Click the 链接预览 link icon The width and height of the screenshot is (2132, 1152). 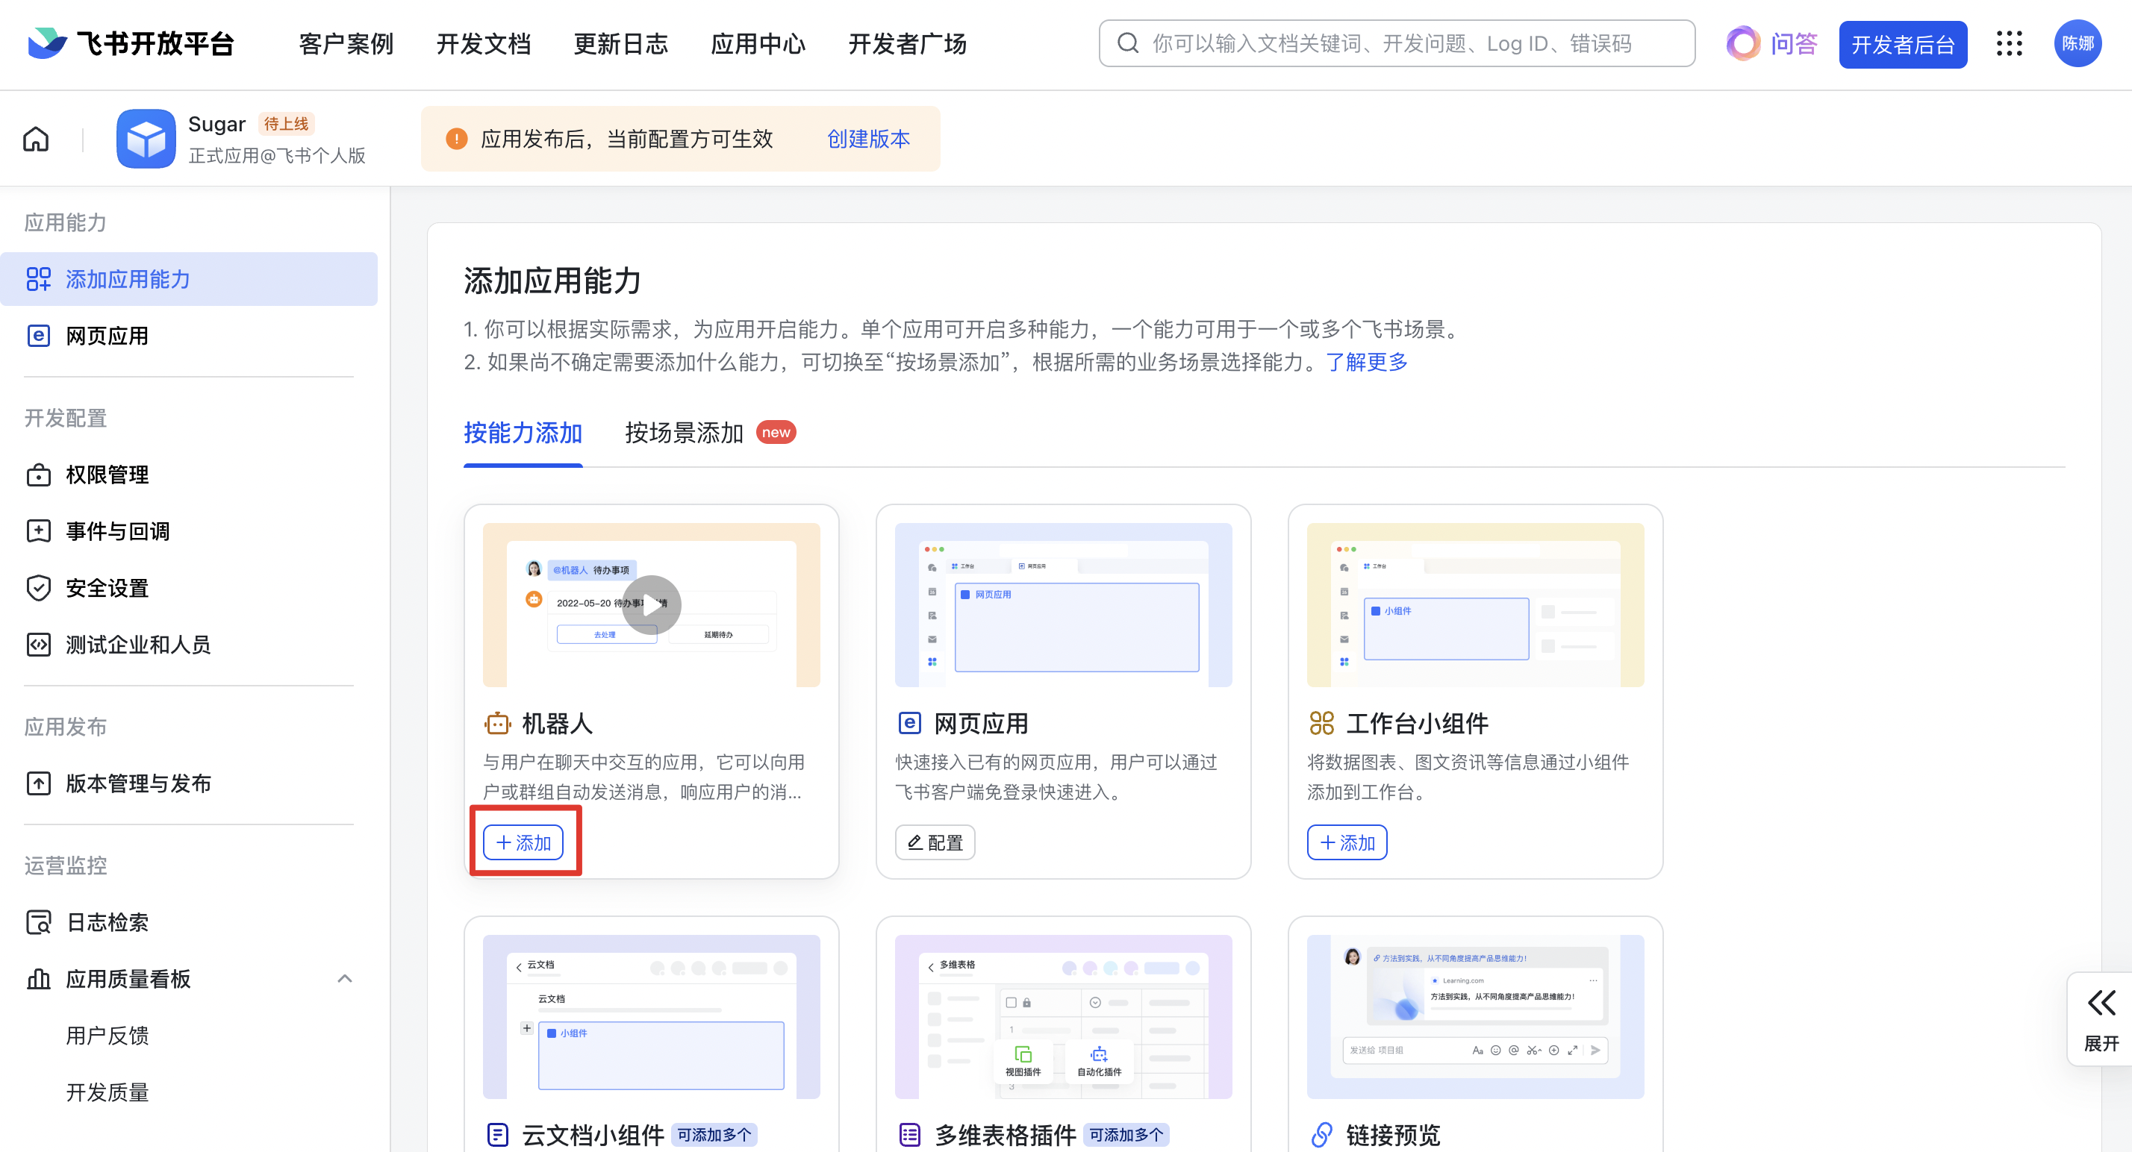(x=1322, y=1135)
